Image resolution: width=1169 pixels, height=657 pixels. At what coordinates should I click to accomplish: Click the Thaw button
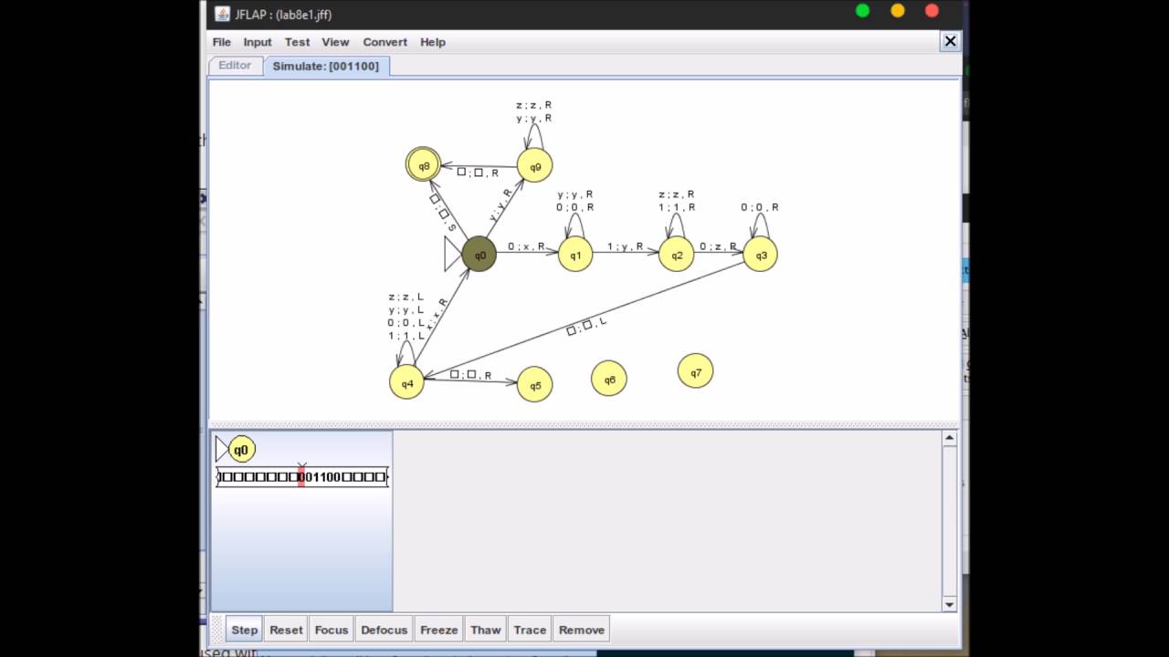click(x=485, y=630)
